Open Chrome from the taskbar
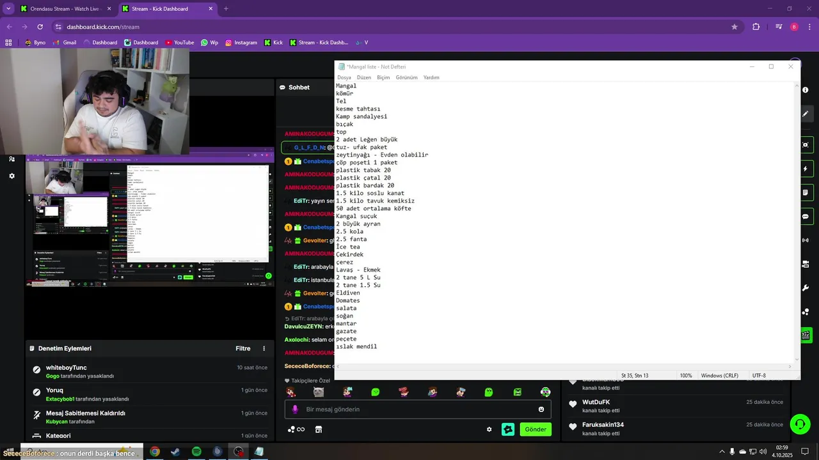This screenshot has width=819, height=460. [x=154, y=452]
